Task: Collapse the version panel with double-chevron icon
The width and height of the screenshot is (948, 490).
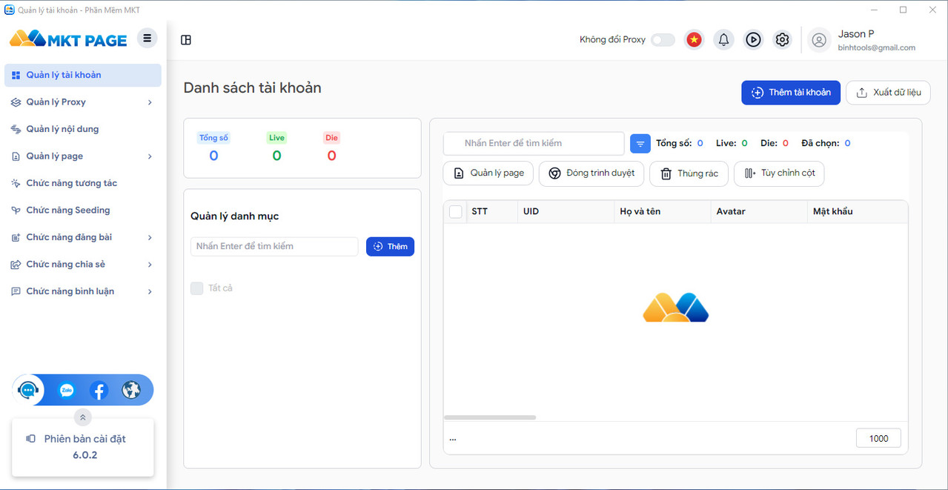Action: pos(82,417)
